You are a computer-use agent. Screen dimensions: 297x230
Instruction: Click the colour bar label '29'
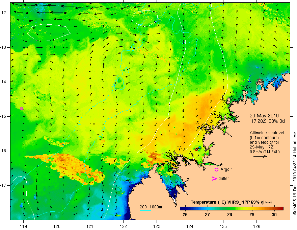[x=252, y=215]
